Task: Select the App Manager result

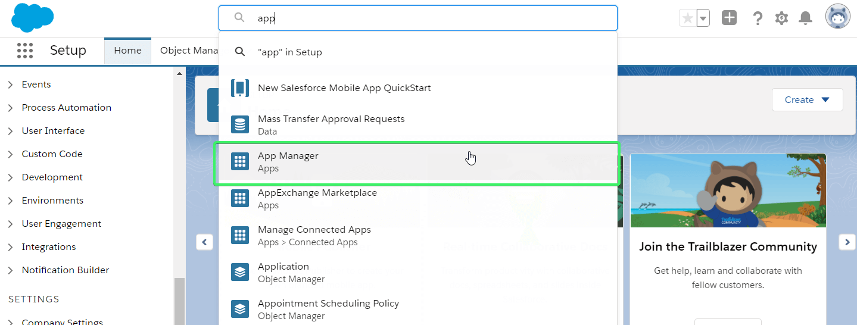Action: tap(418, 162)
